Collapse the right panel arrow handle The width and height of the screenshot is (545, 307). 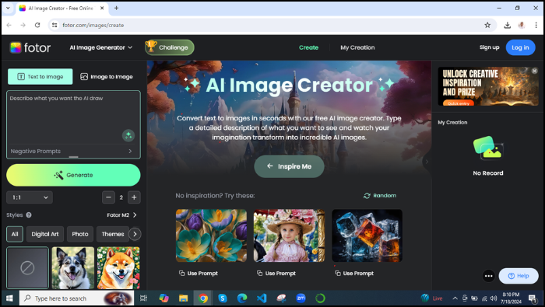pos(427,162)
